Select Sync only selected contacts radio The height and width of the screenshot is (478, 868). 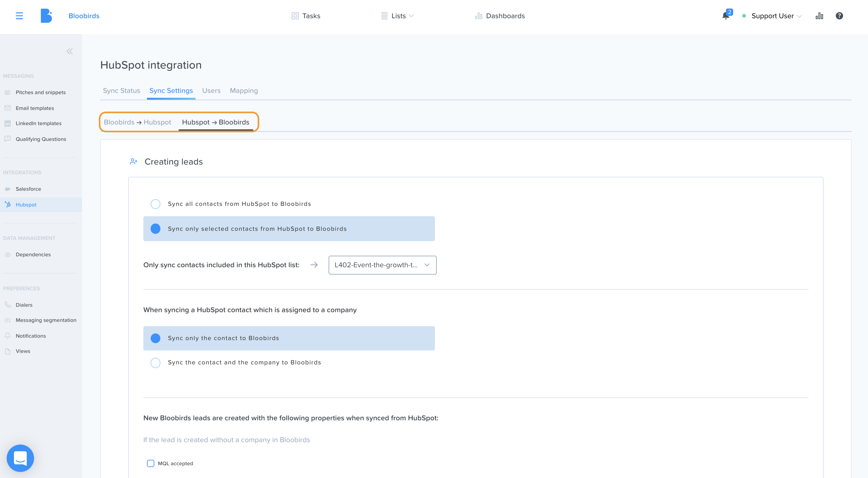(x=155, y=229)
